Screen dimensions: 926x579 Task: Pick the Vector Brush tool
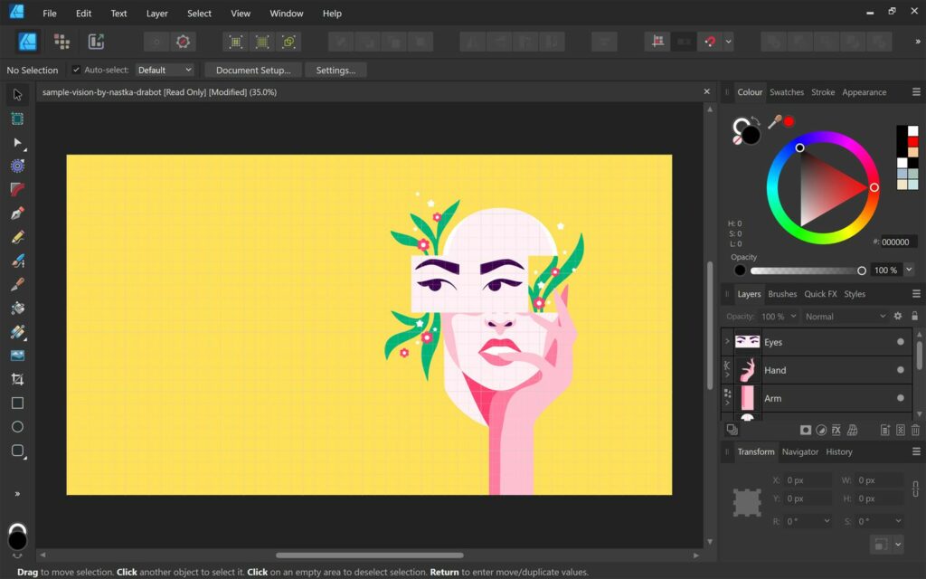[16, 260]
